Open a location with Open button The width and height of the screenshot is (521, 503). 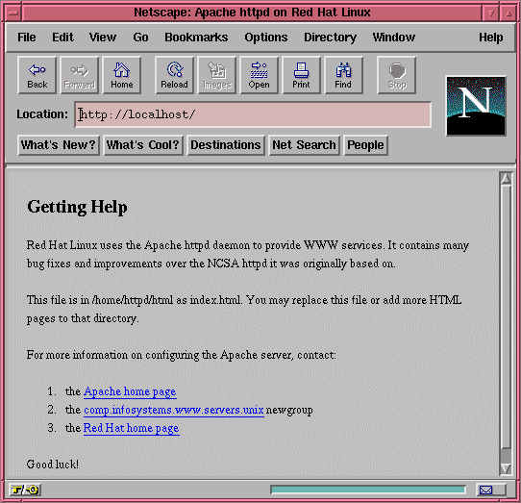(x=259, y=75)
